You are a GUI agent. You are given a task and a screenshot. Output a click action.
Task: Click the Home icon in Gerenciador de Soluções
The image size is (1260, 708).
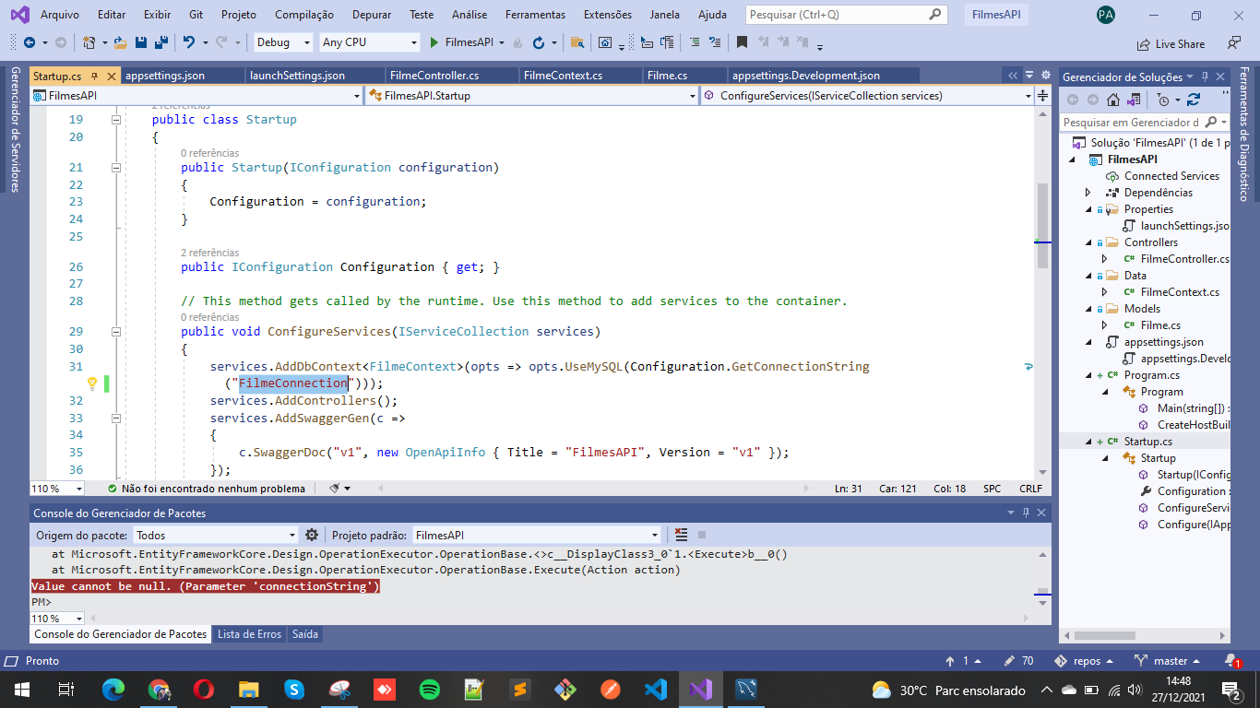1113,100
